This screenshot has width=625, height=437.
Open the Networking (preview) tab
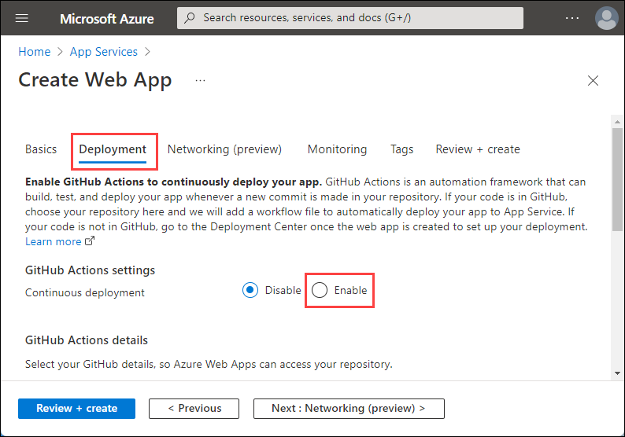click(x=224, y=149)
